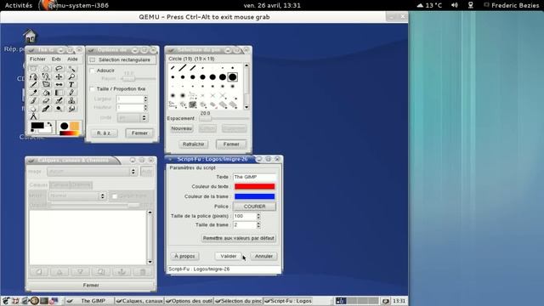Click the Valider button

pyautogui.click(x=229, y=257)
